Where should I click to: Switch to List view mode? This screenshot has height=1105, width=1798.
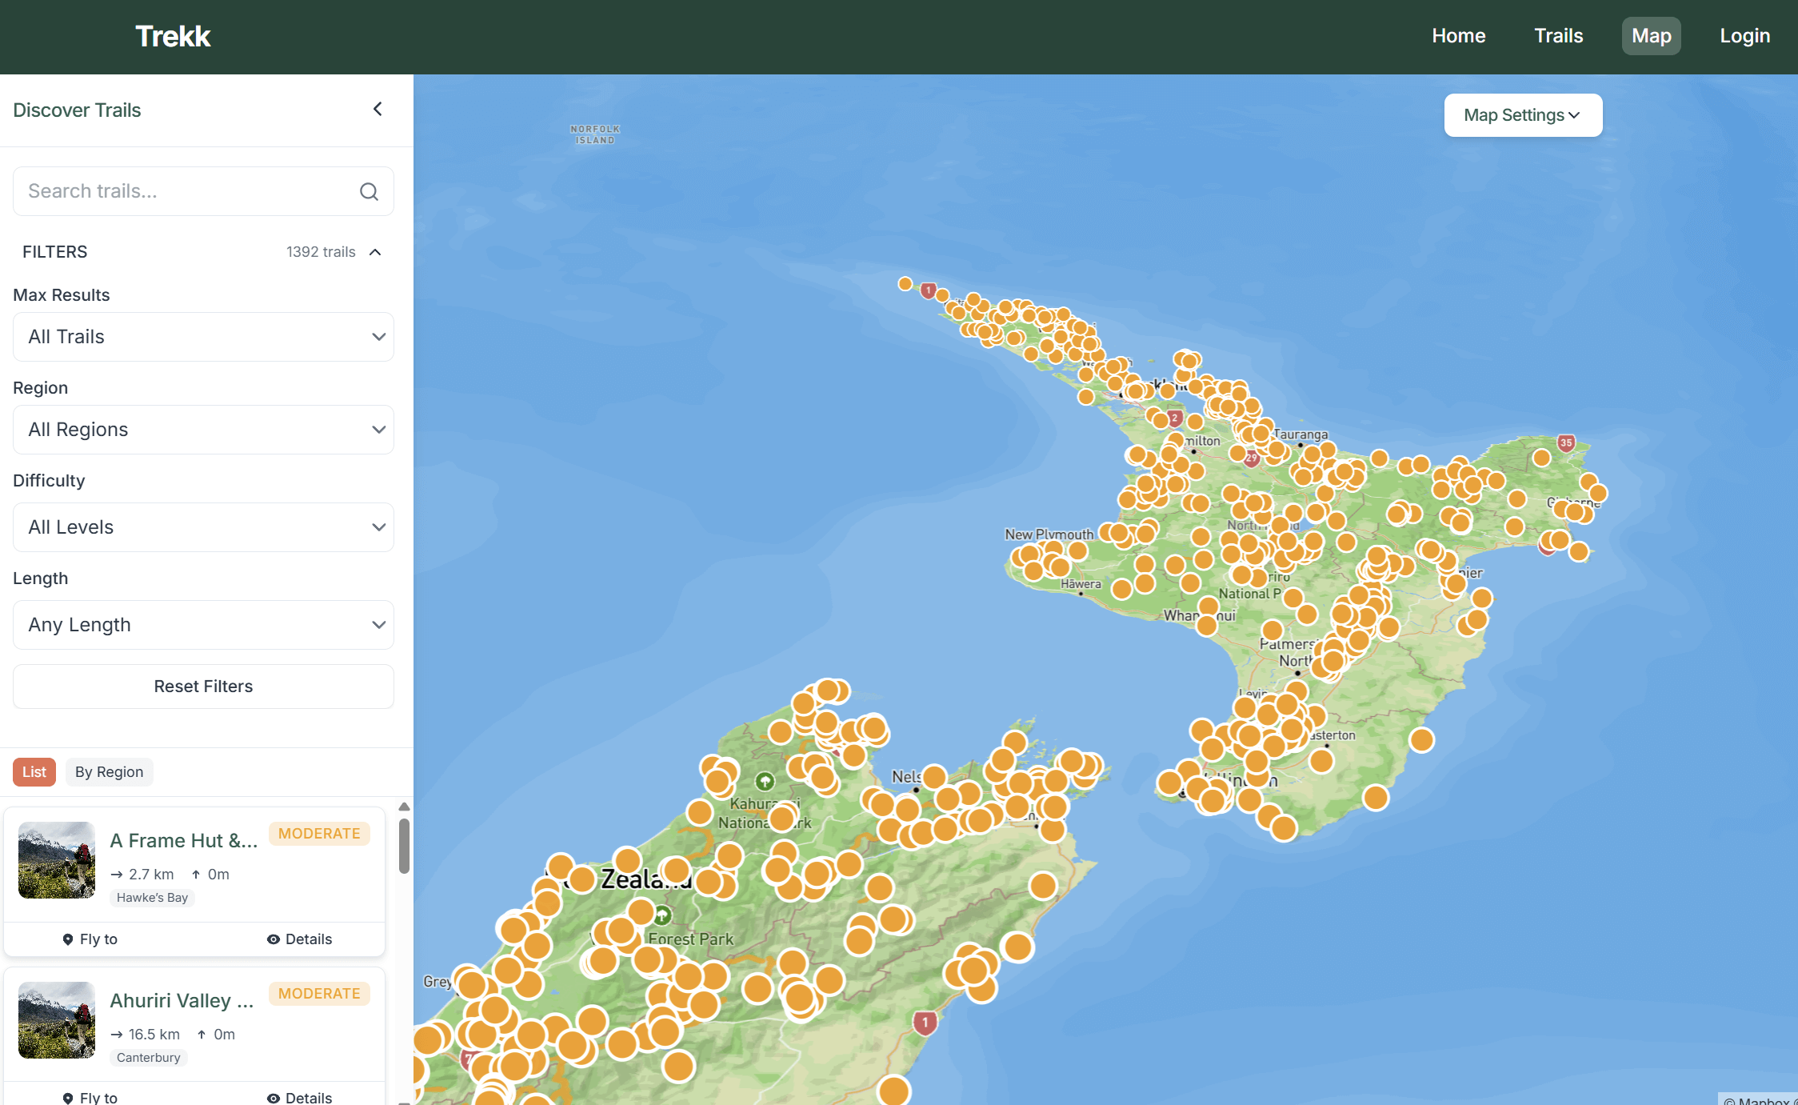click(x=34, y=771)
